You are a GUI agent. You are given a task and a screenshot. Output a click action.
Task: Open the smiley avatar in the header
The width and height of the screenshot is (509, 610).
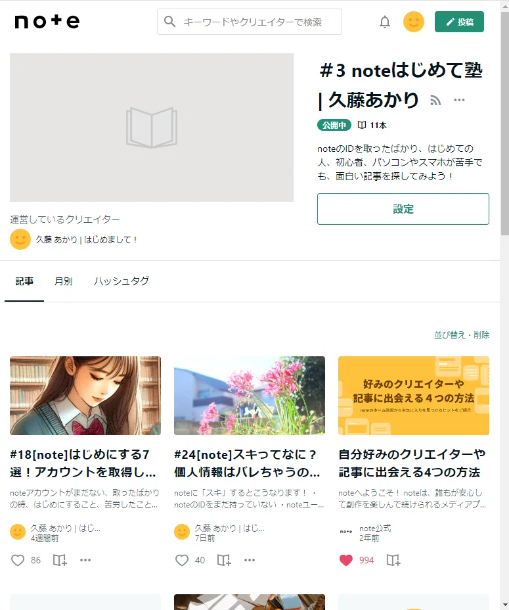pyautogui.click(x=413, y=22)
